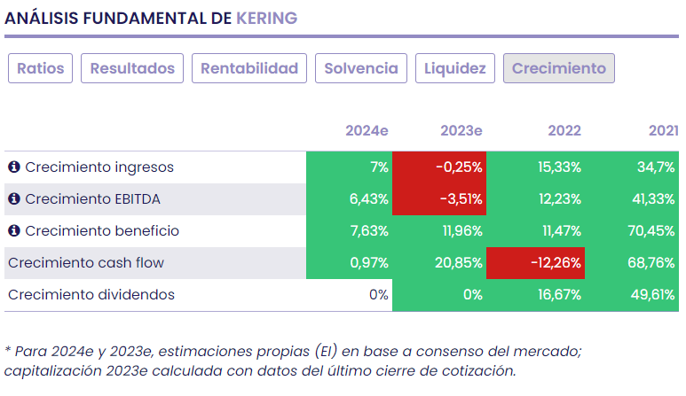Click the Crecimiento dividendos row label
This screenshot has width=686, height=396.
point(91,295)
